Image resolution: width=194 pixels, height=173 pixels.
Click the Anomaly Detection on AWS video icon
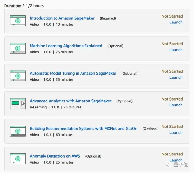click(x=18, y=159)
